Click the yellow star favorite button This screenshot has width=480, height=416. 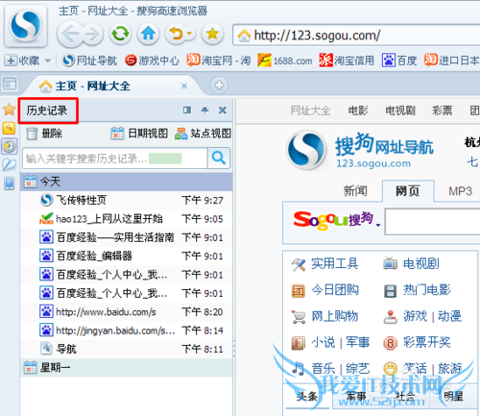point(212,34)
